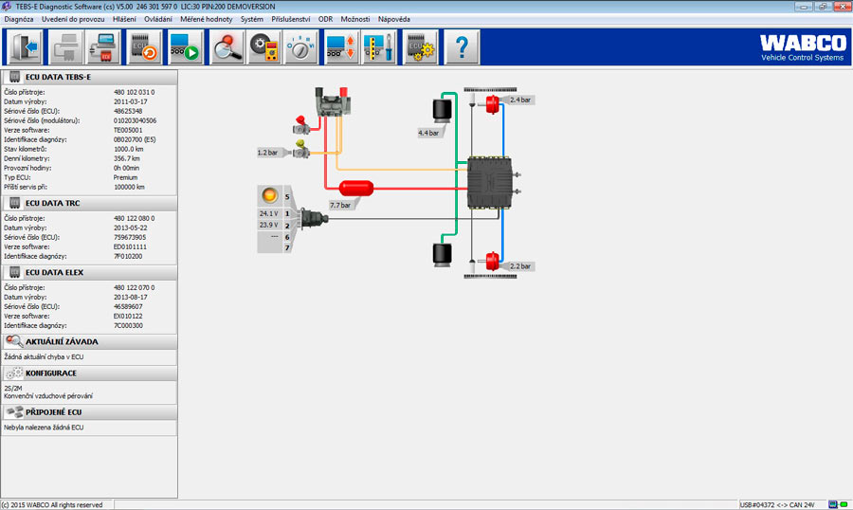This screenshot has width=853, height=510.
Task: Click the ISO power connector plug
Action: pos(314,219)
